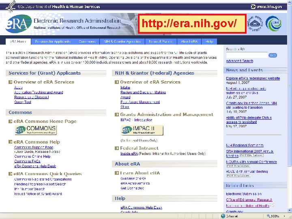Open Post Award Management link

point(140,102)
